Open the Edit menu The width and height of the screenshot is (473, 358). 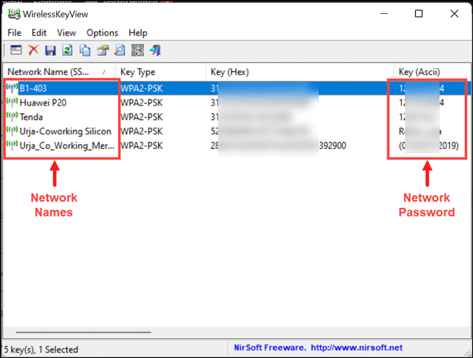click(x=39, y=33)
